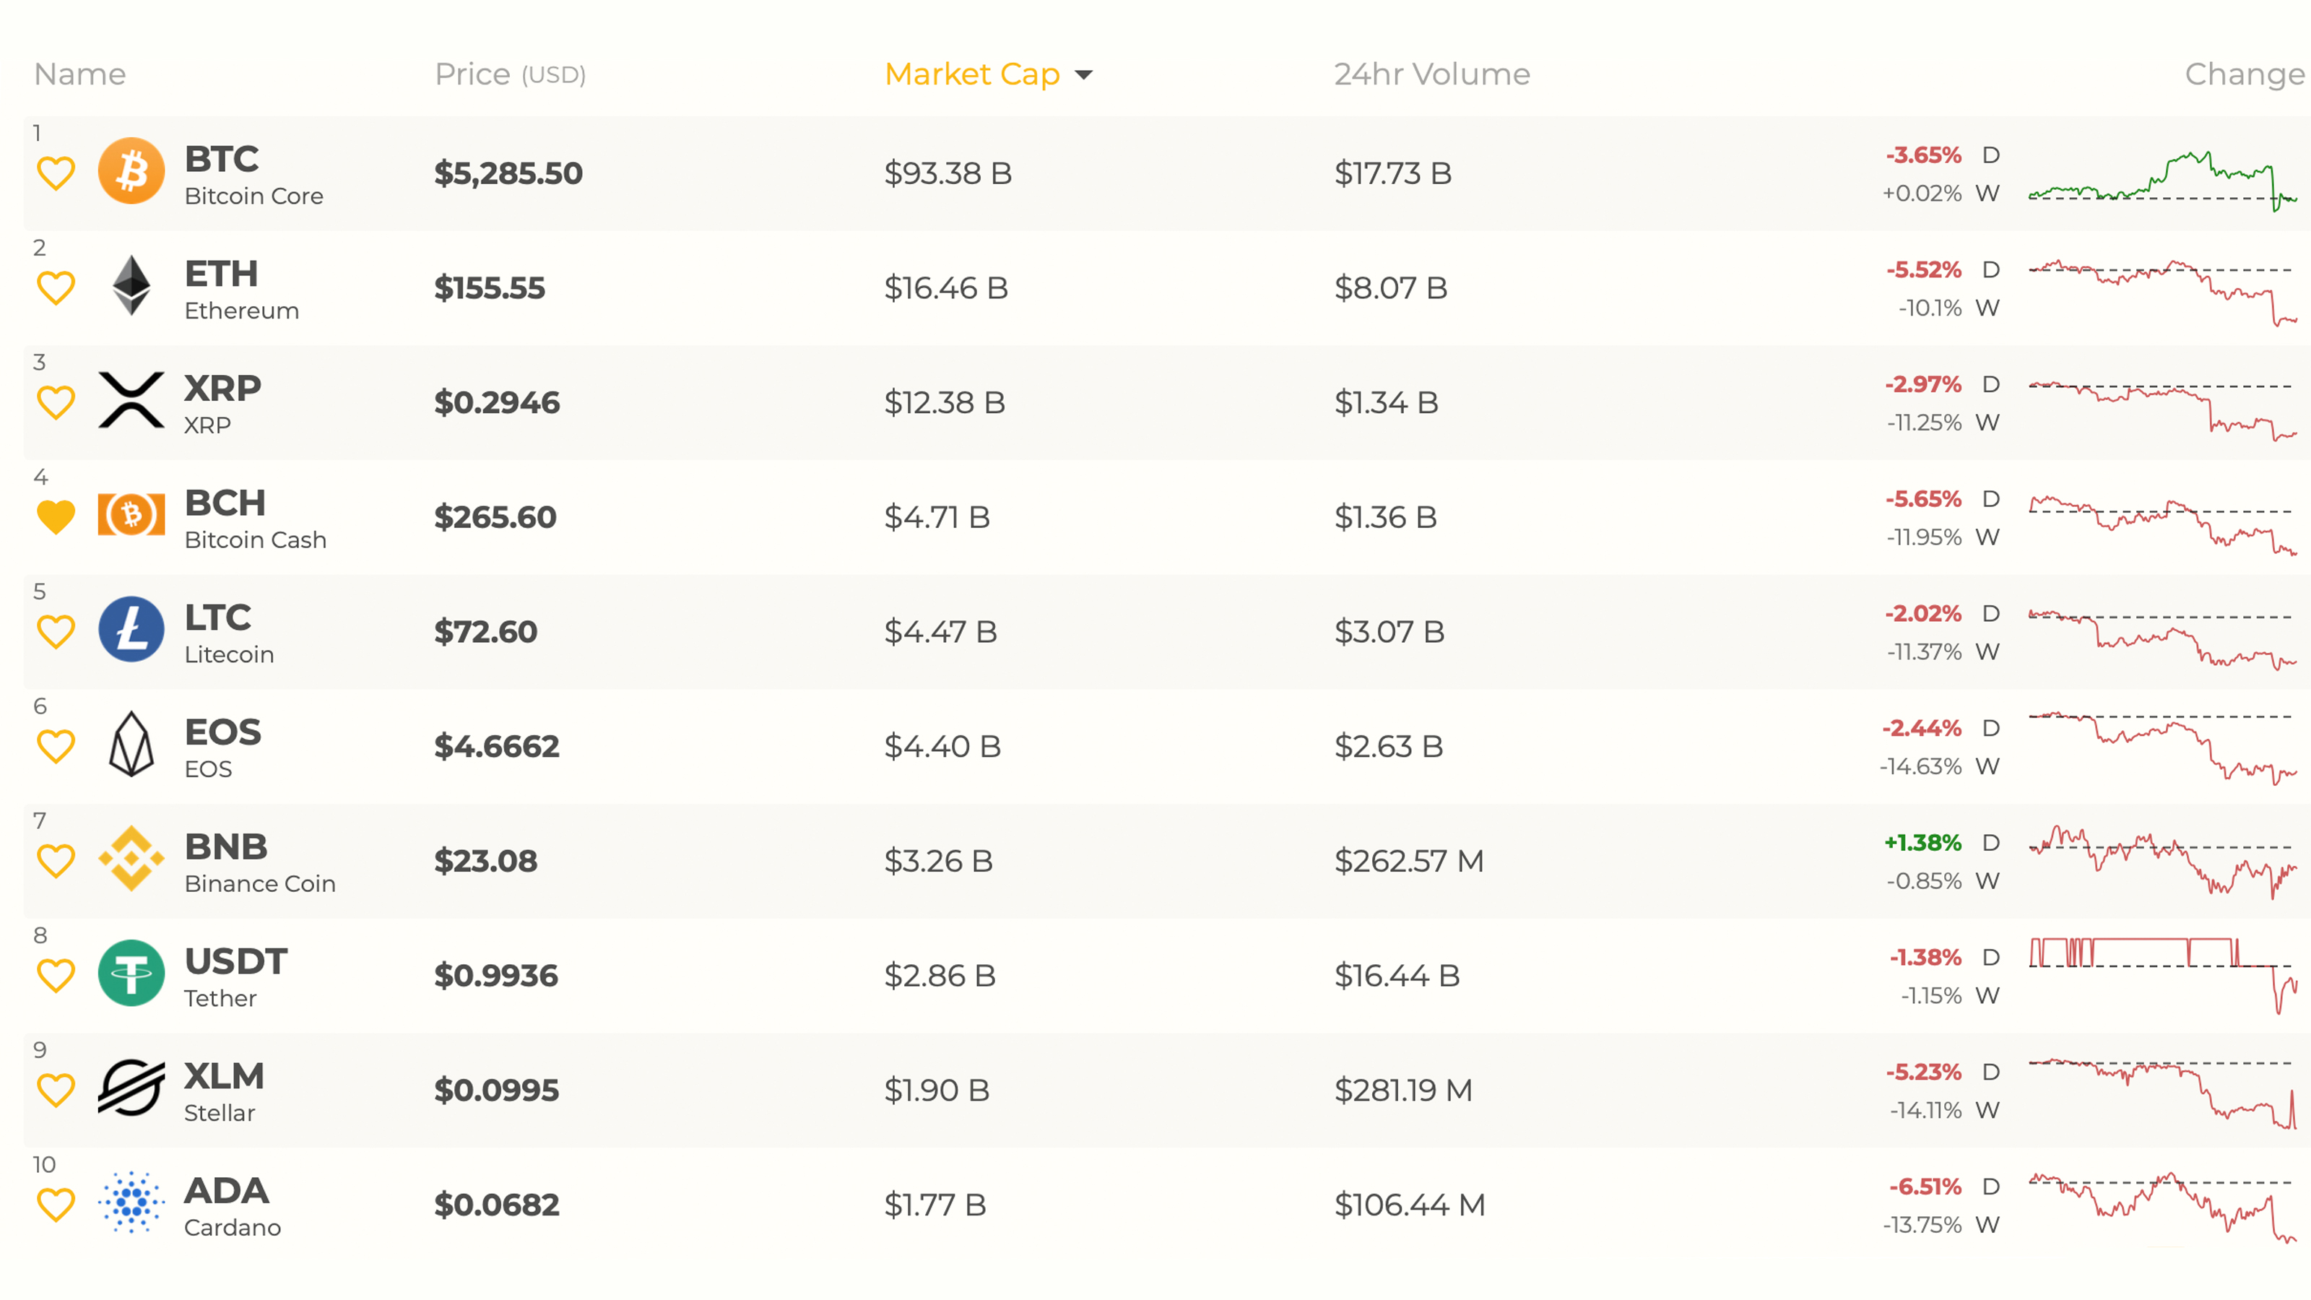2311x1300 pixels.
Task: Favorite BTC using its heart icon
Action: [56, 173]
